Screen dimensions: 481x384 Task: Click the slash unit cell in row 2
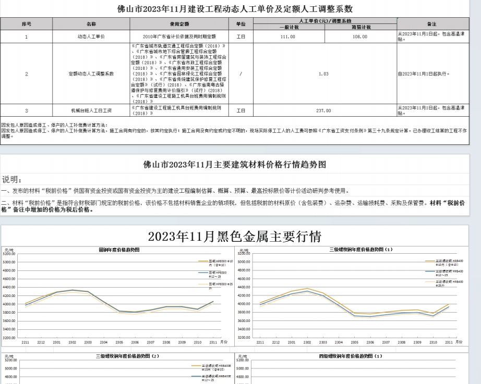[x=241, y=74]
